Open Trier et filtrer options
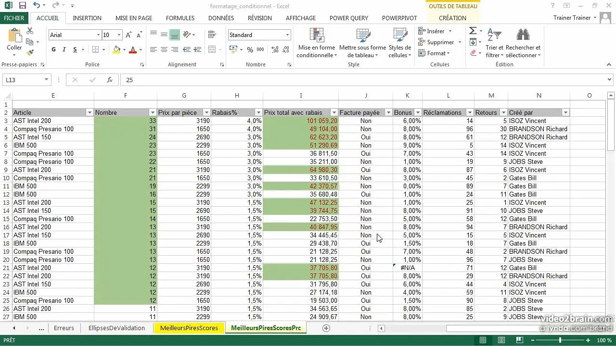616x346 pixels. click(x=494, y=43)
